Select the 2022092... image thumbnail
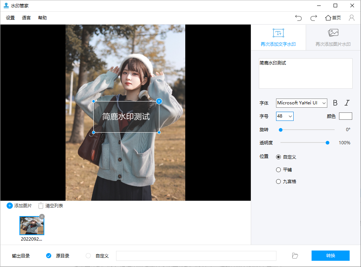The image size is (361, 267). point(32,226)
